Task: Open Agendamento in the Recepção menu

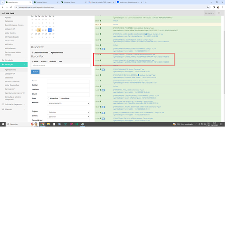Action: pos(11,70)
